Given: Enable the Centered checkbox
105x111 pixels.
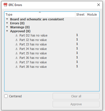Looking at the screenshot, I should tap(6, 96).
